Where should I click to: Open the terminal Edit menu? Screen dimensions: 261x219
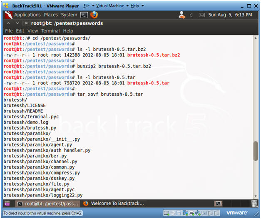click(20, 31)
